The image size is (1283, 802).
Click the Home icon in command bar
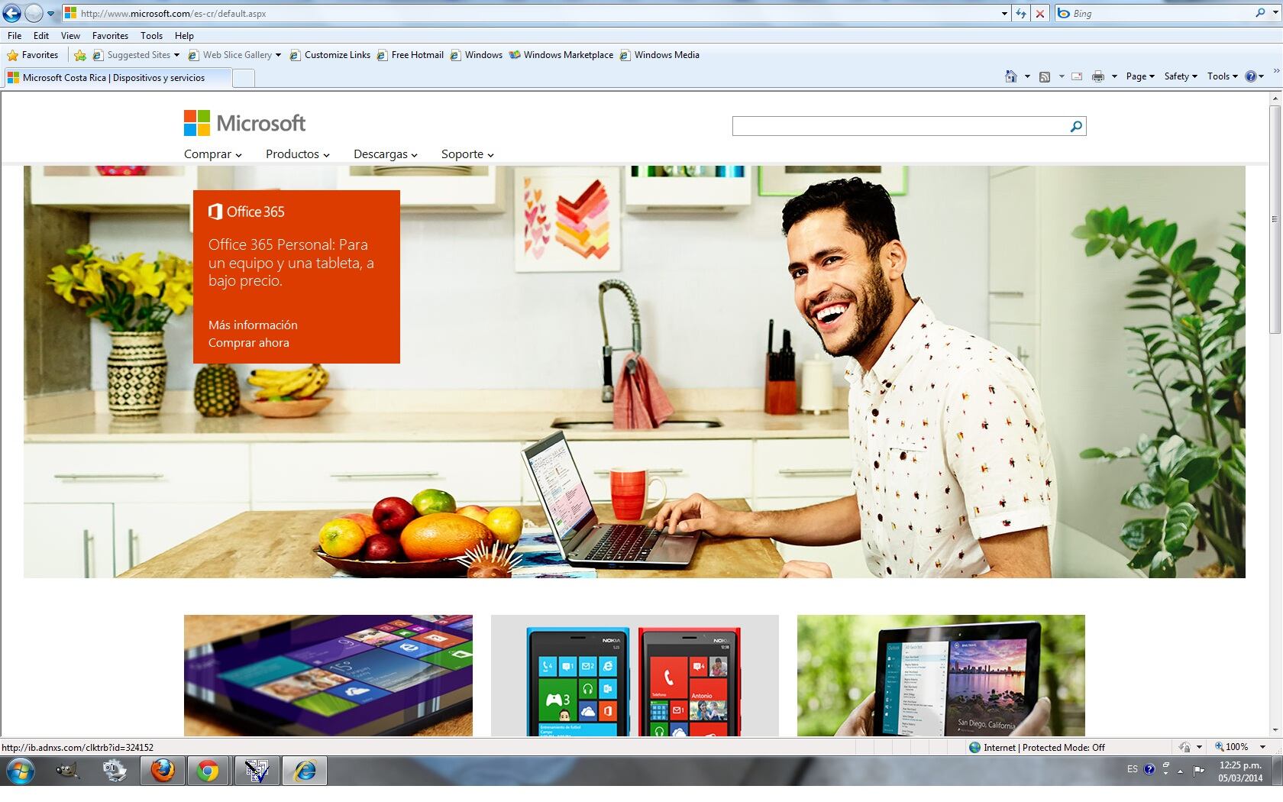tap(1010, 76)
